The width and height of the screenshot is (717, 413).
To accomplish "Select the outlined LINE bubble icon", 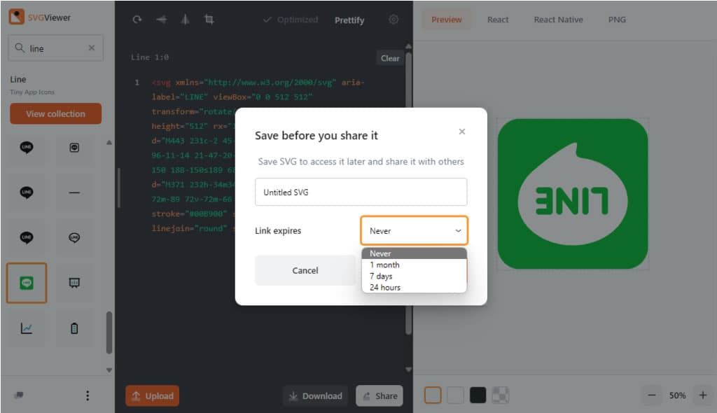I will pos(74,237).
